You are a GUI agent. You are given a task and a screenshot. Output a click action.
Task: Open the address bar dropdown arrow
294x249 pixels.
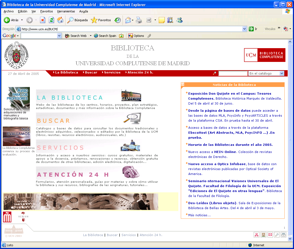pos(244,29)
